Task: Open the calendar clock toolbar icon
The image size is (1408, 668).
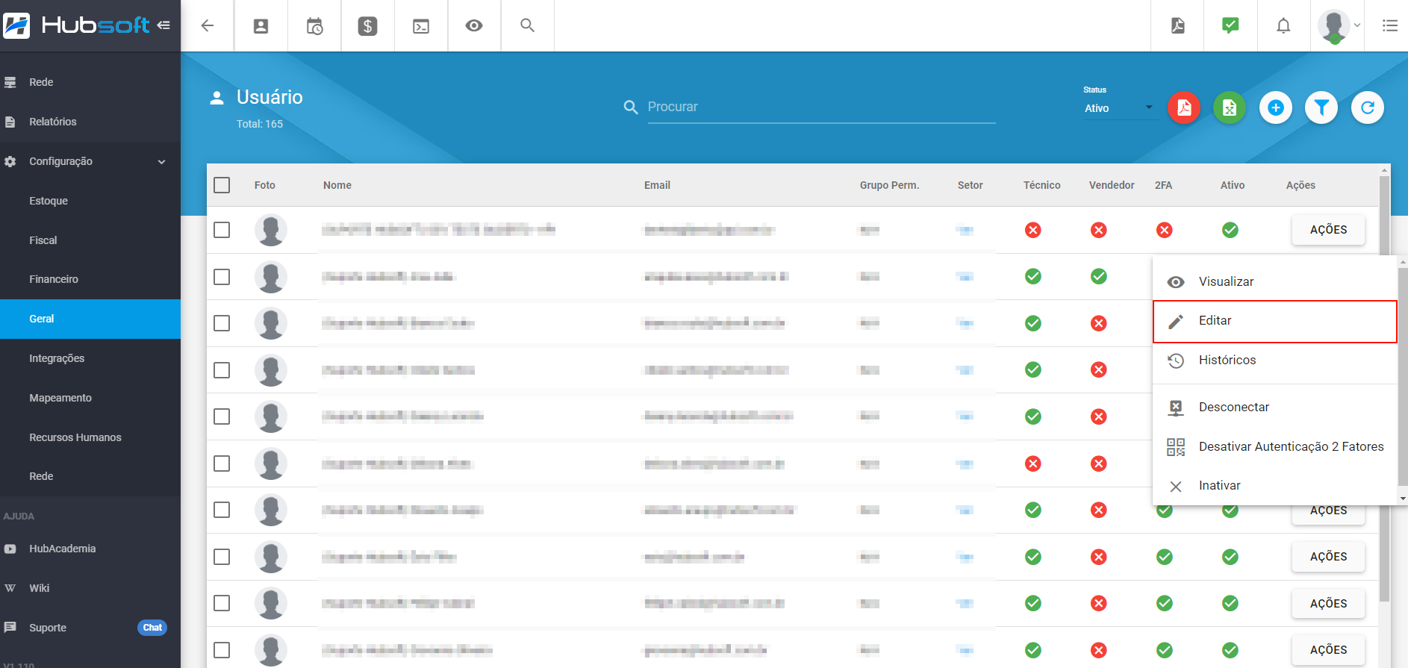Action: tap(314, 26)
